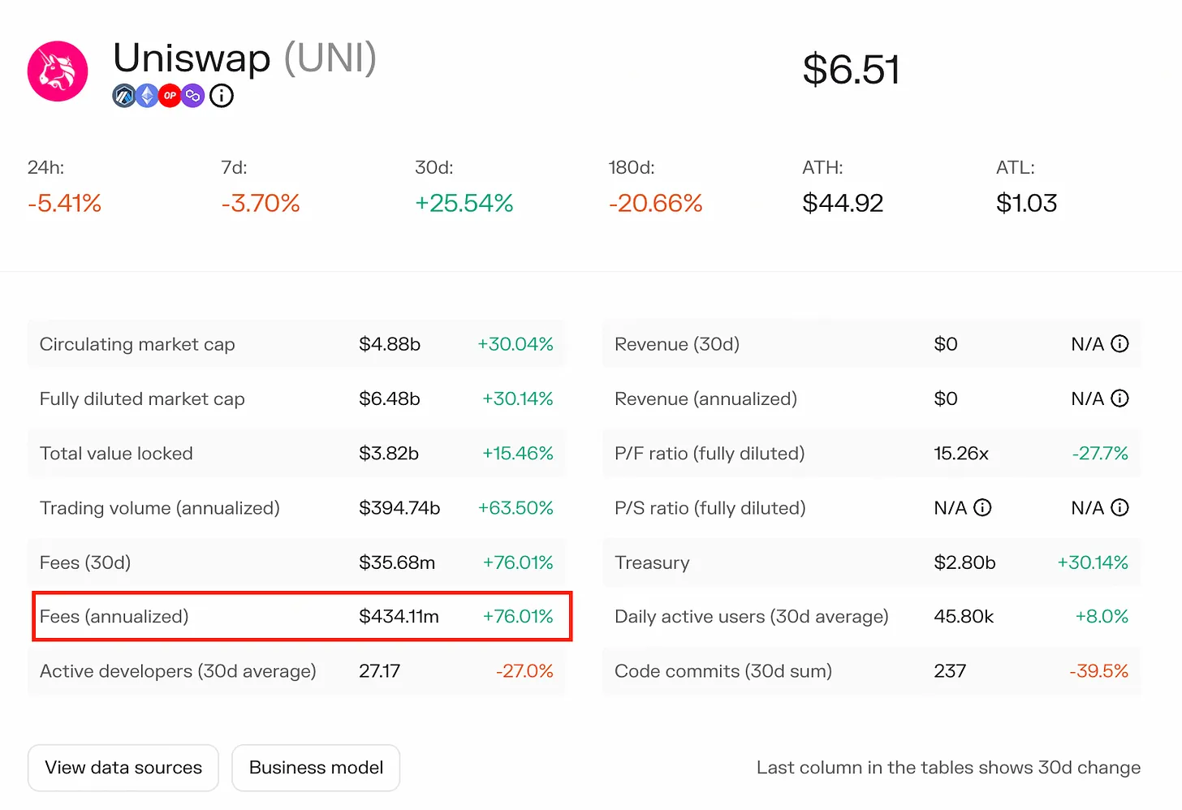Open the info icon next to P/S ratio value
Viewport: 1182px width, 810px height.
coord(983,508)
